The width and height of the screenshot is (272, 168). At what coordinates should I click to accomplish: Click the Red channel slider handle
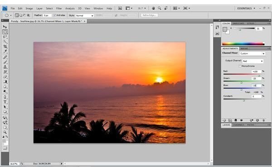click(x=259, y=75)
